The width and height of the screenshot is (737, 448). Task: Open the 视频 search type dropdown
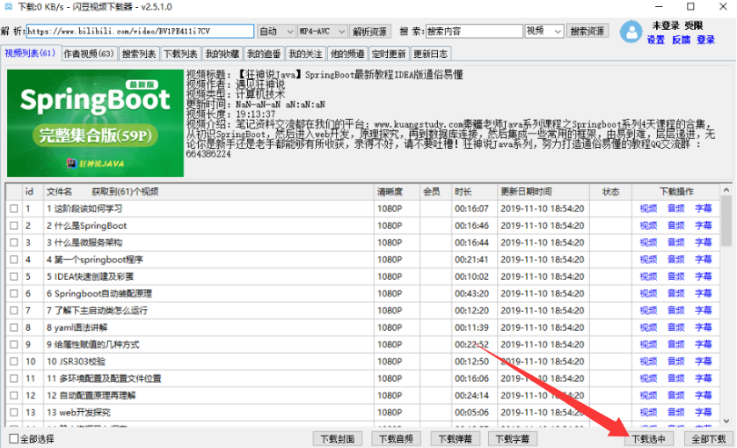point(543,31)
